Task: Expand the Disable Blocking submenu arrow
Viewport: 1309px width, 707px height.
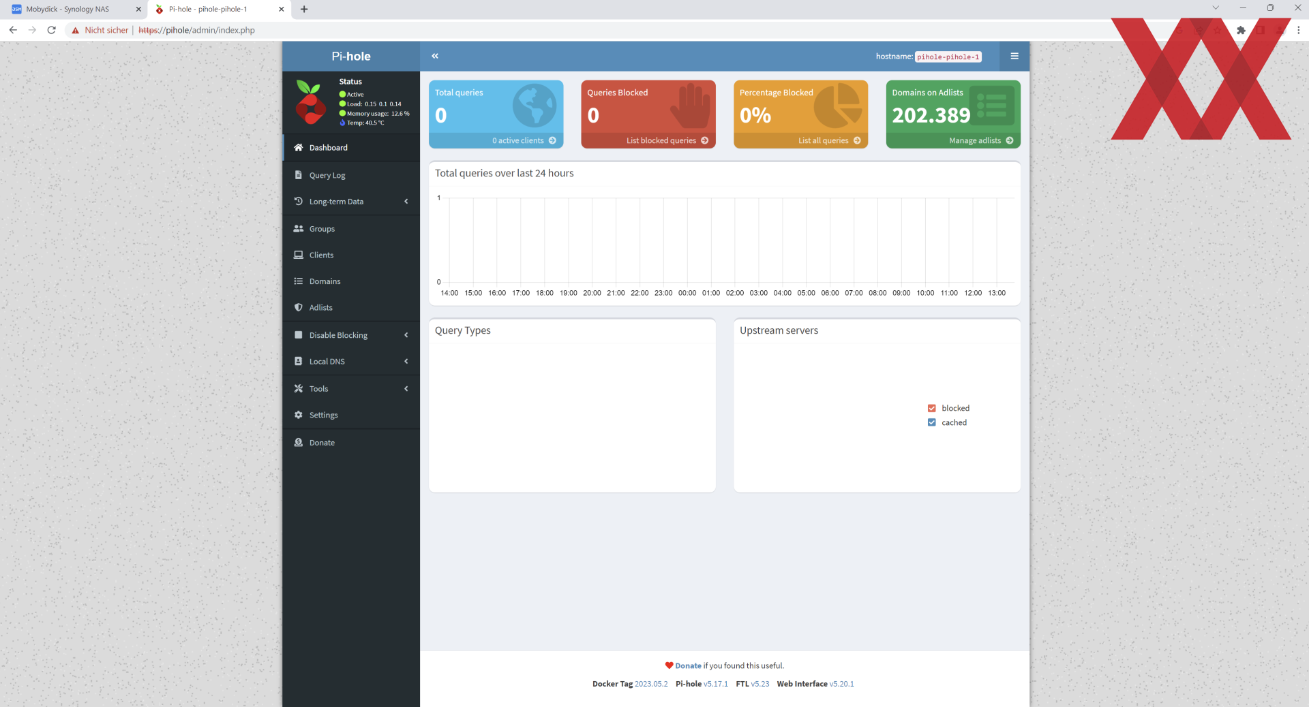Action: (406, 335)
